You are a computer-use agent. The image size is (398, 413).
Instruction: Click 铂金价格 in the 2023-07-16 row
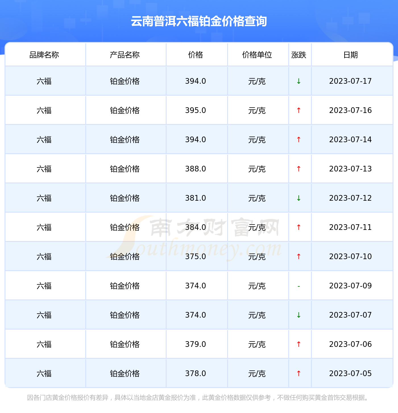coord(125,111)
